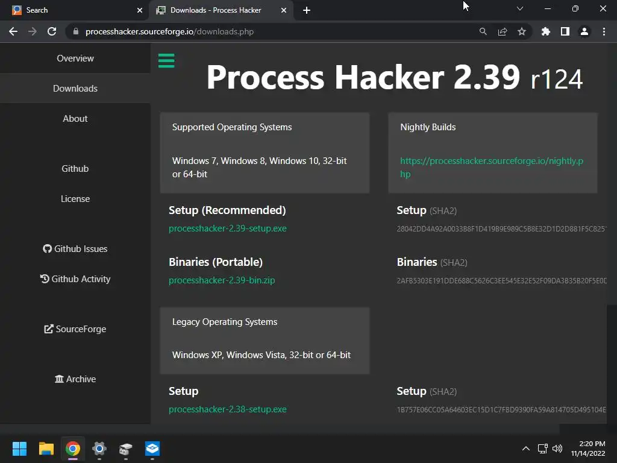Screen dimensions: 617x463
Task: Open the blue box app in taskbar
Action: pos(152,449)
